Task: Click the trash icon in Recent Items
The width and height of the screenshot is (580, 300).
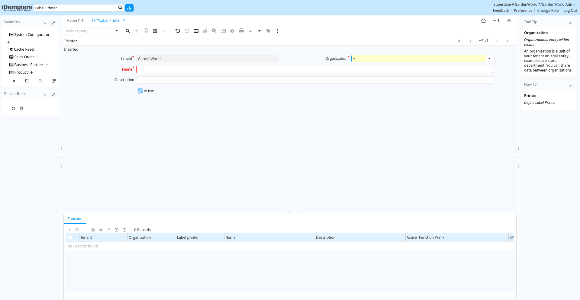Action: pyautogui.click(x=22, y=109)
